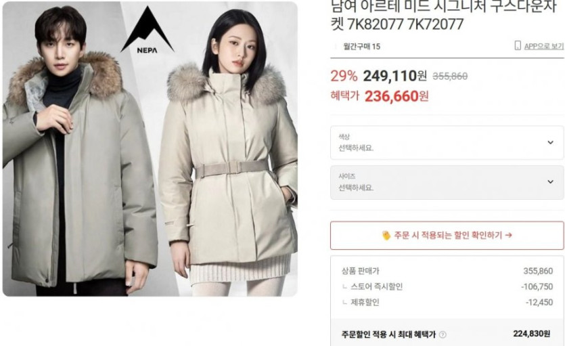The image size is (565, 346).
Task: Open the 사이즈 선택하세요 selector
Action: click(447, 182)
